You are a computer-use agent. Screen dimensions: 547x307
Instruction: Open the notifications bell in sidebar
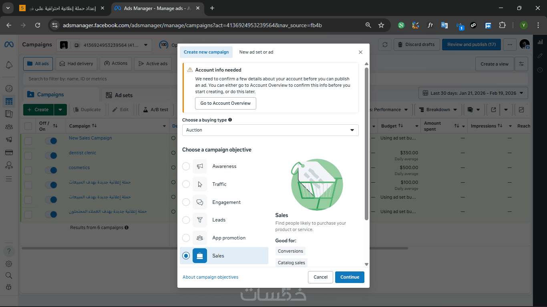9,65
